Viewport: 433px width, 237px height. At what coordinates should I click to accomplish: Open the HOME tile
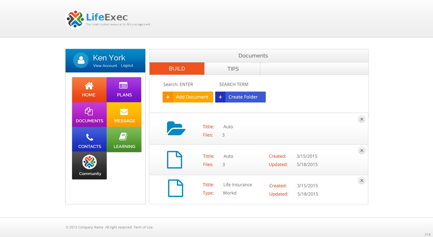(x=89, y=90)
